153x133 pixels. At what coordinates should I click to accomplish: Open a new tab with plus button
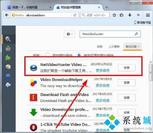click(x=107, y=7)
